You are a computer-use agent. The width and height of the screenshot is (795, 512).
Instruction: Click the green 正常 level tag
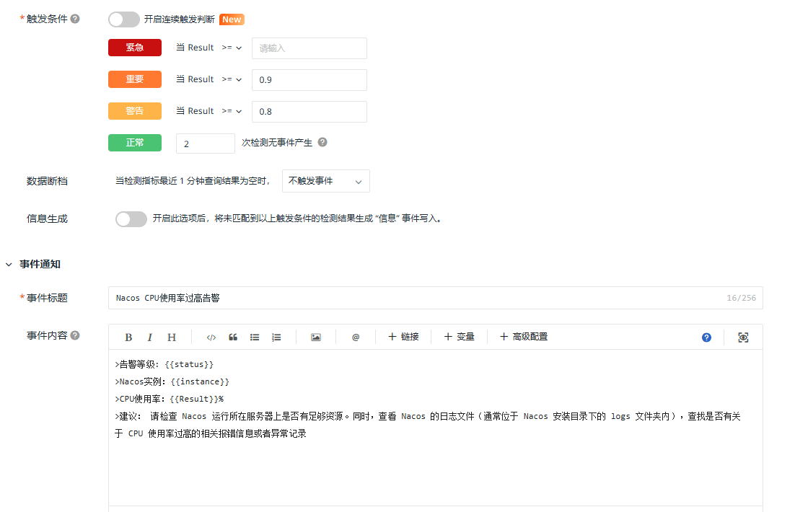pyautogui.click(x=135, y=143)
